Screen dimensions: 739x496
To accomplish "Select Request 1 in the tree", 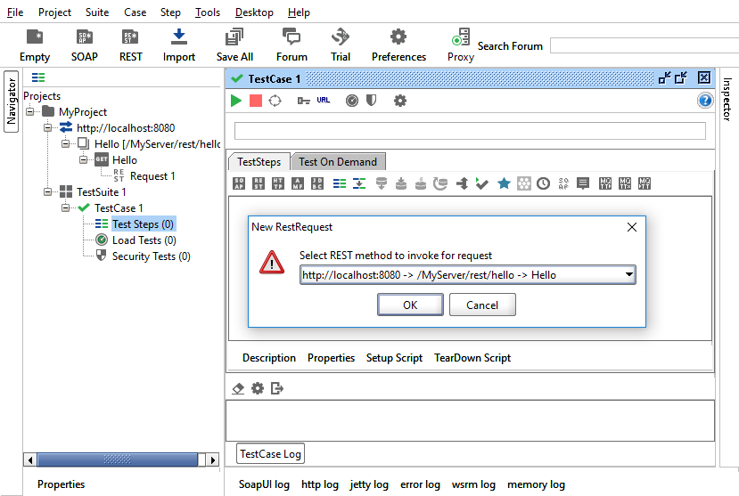I will click(x=152, y=176).
